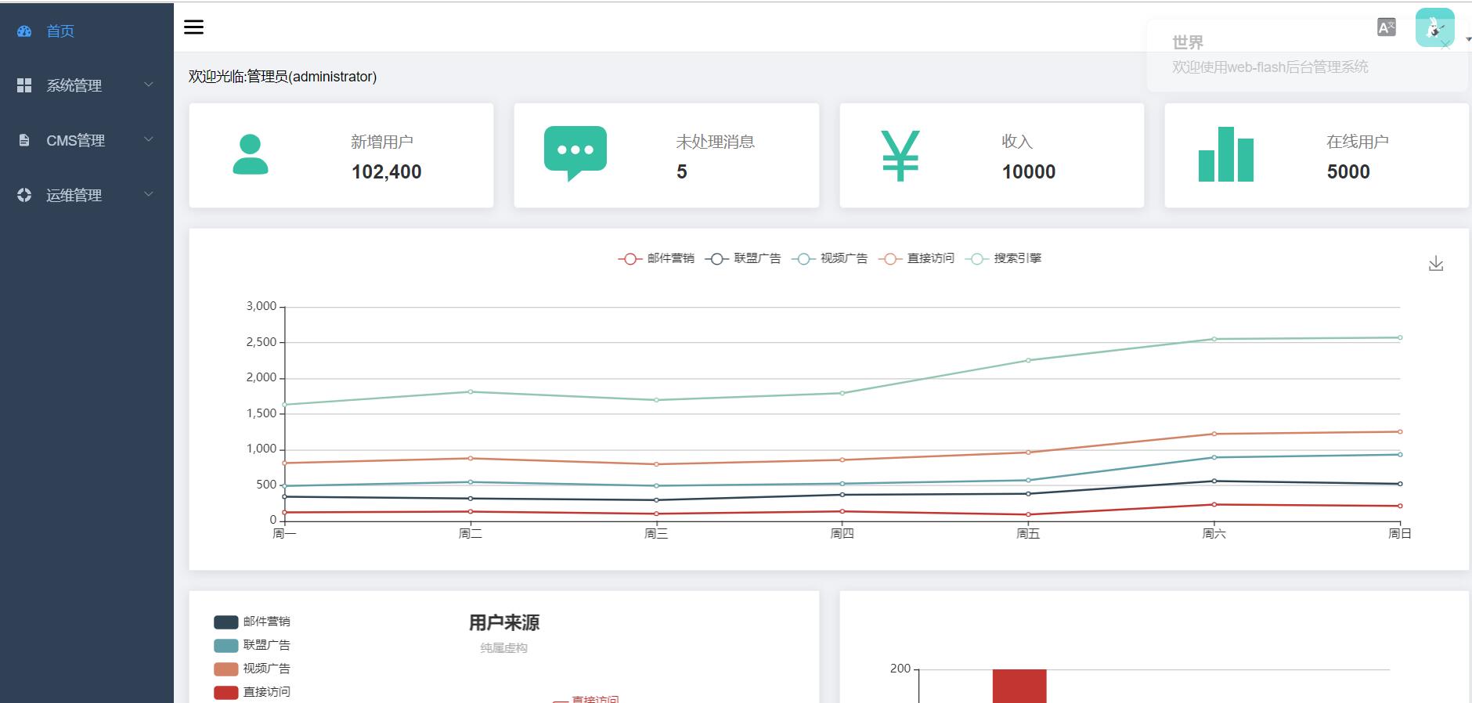Click the yen income icon
The image size is (1472, 703).
pos(900,155)
